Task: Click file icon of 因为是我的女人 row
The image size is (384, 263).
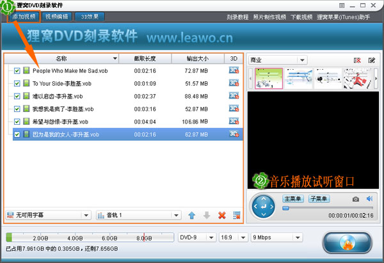Action: pos(26,134)
